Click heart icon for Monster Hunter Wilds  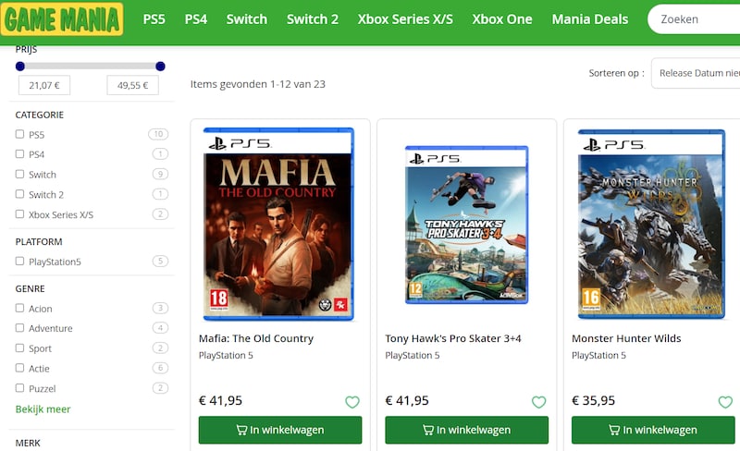(725, 402)
